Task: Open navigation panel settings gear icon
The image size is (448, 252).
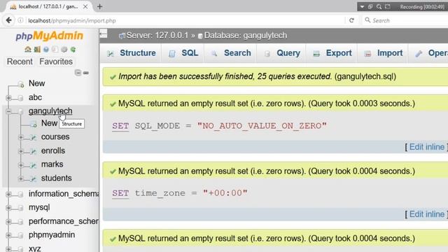Action: (64, 50)
